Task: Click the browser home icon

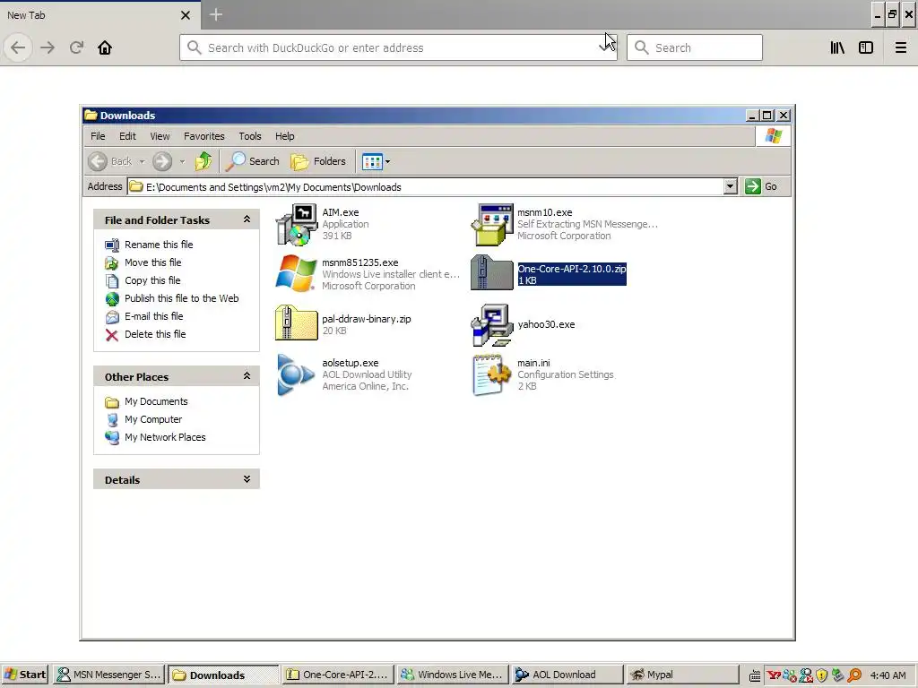Action: click(105, 47)
